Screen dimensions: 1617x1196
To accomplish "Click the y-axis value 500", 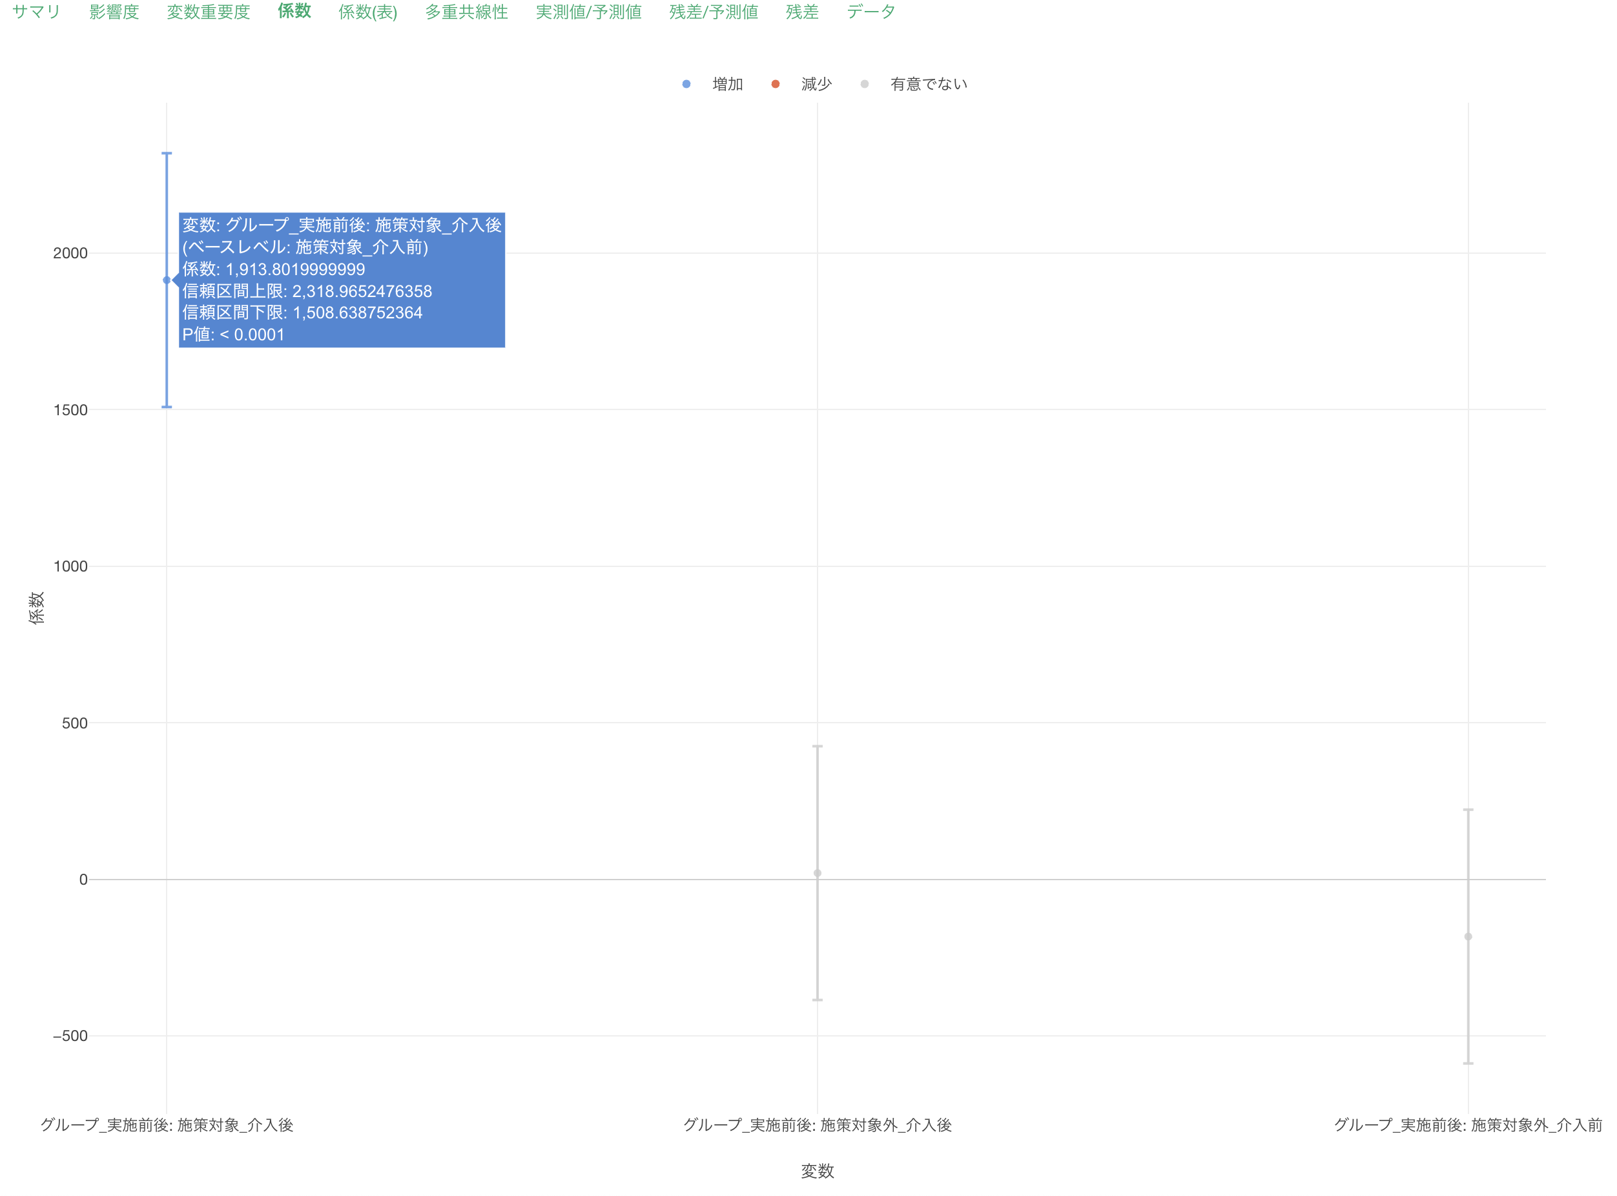I will 74,723.
